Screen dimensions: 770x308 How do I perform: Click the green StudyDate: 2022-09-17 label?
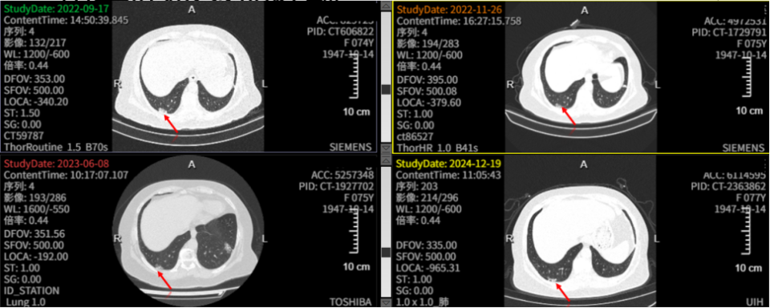pyautogui.click(x=56, y=10)
